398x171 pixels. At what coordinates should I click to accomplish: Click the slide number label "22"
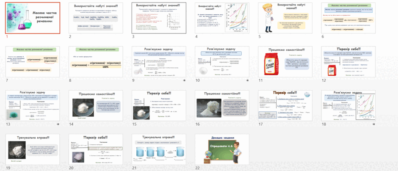(197, 168)
